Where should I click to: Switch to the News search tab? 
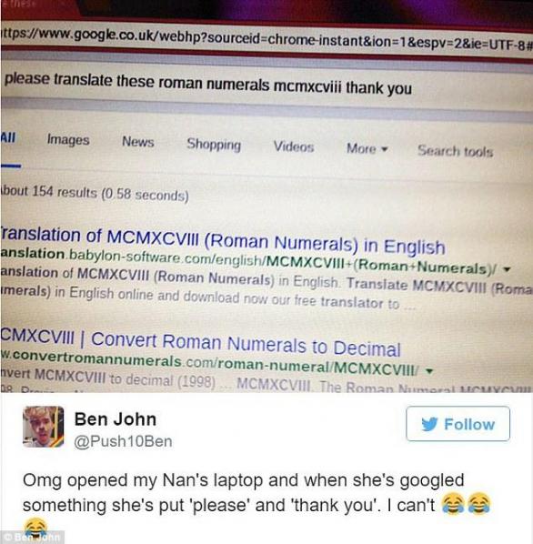pyautogui.click(x=138, y=142)
